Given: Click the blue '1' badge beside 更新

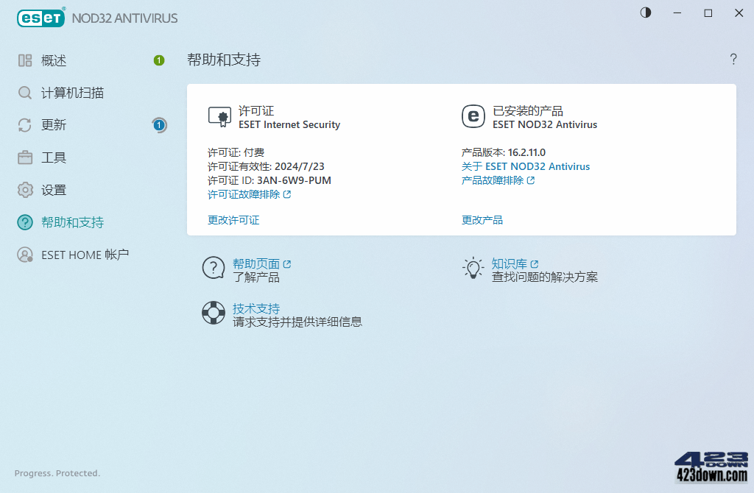Looking at the screenshot, I should click(158, 125).
